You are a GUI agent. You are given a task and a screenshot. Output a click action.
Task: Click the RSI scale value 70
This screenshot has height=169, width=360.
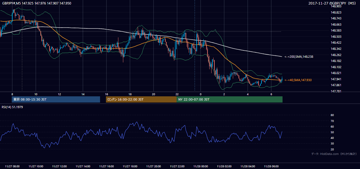coord(332,121)
